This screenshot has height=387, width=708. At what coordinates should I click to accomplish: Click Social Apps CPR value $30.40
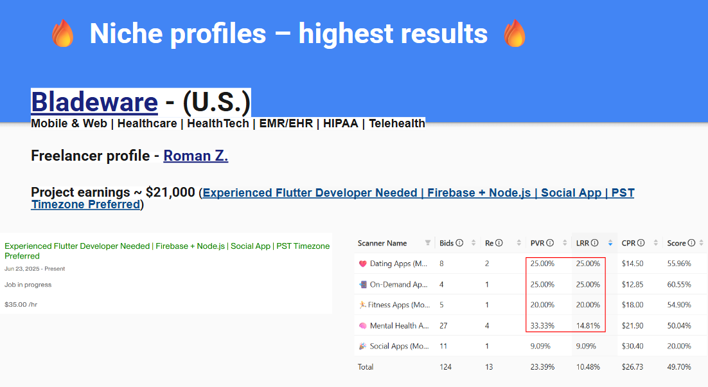(x=632, y=346)
